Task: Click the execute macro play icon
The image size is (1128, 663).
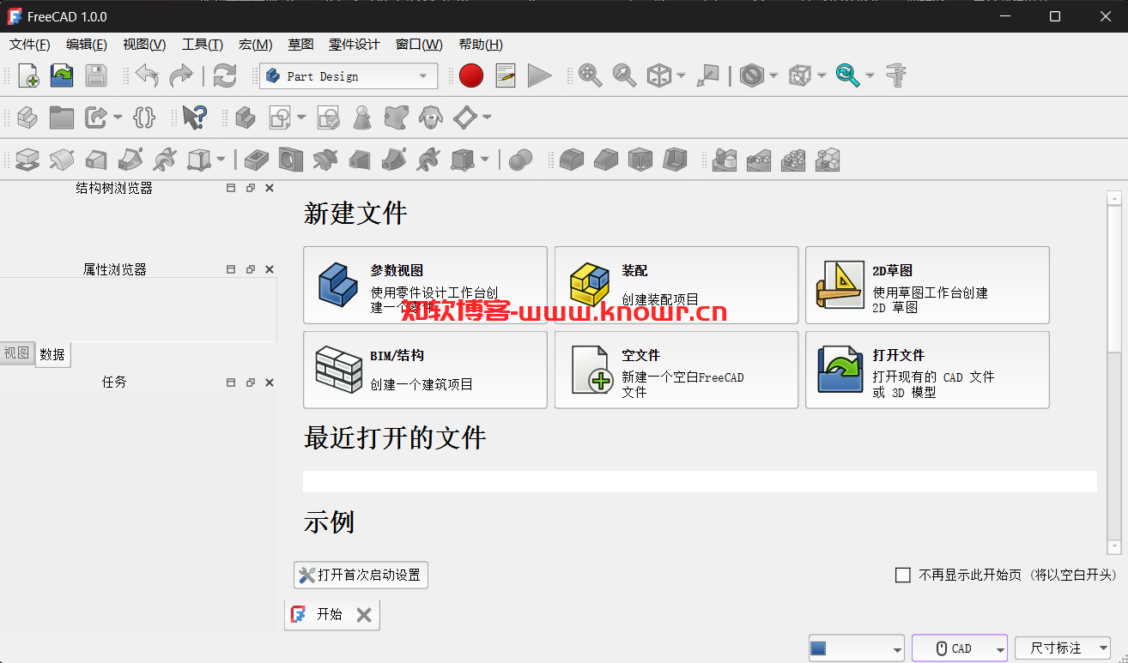Action: point(539,76)
